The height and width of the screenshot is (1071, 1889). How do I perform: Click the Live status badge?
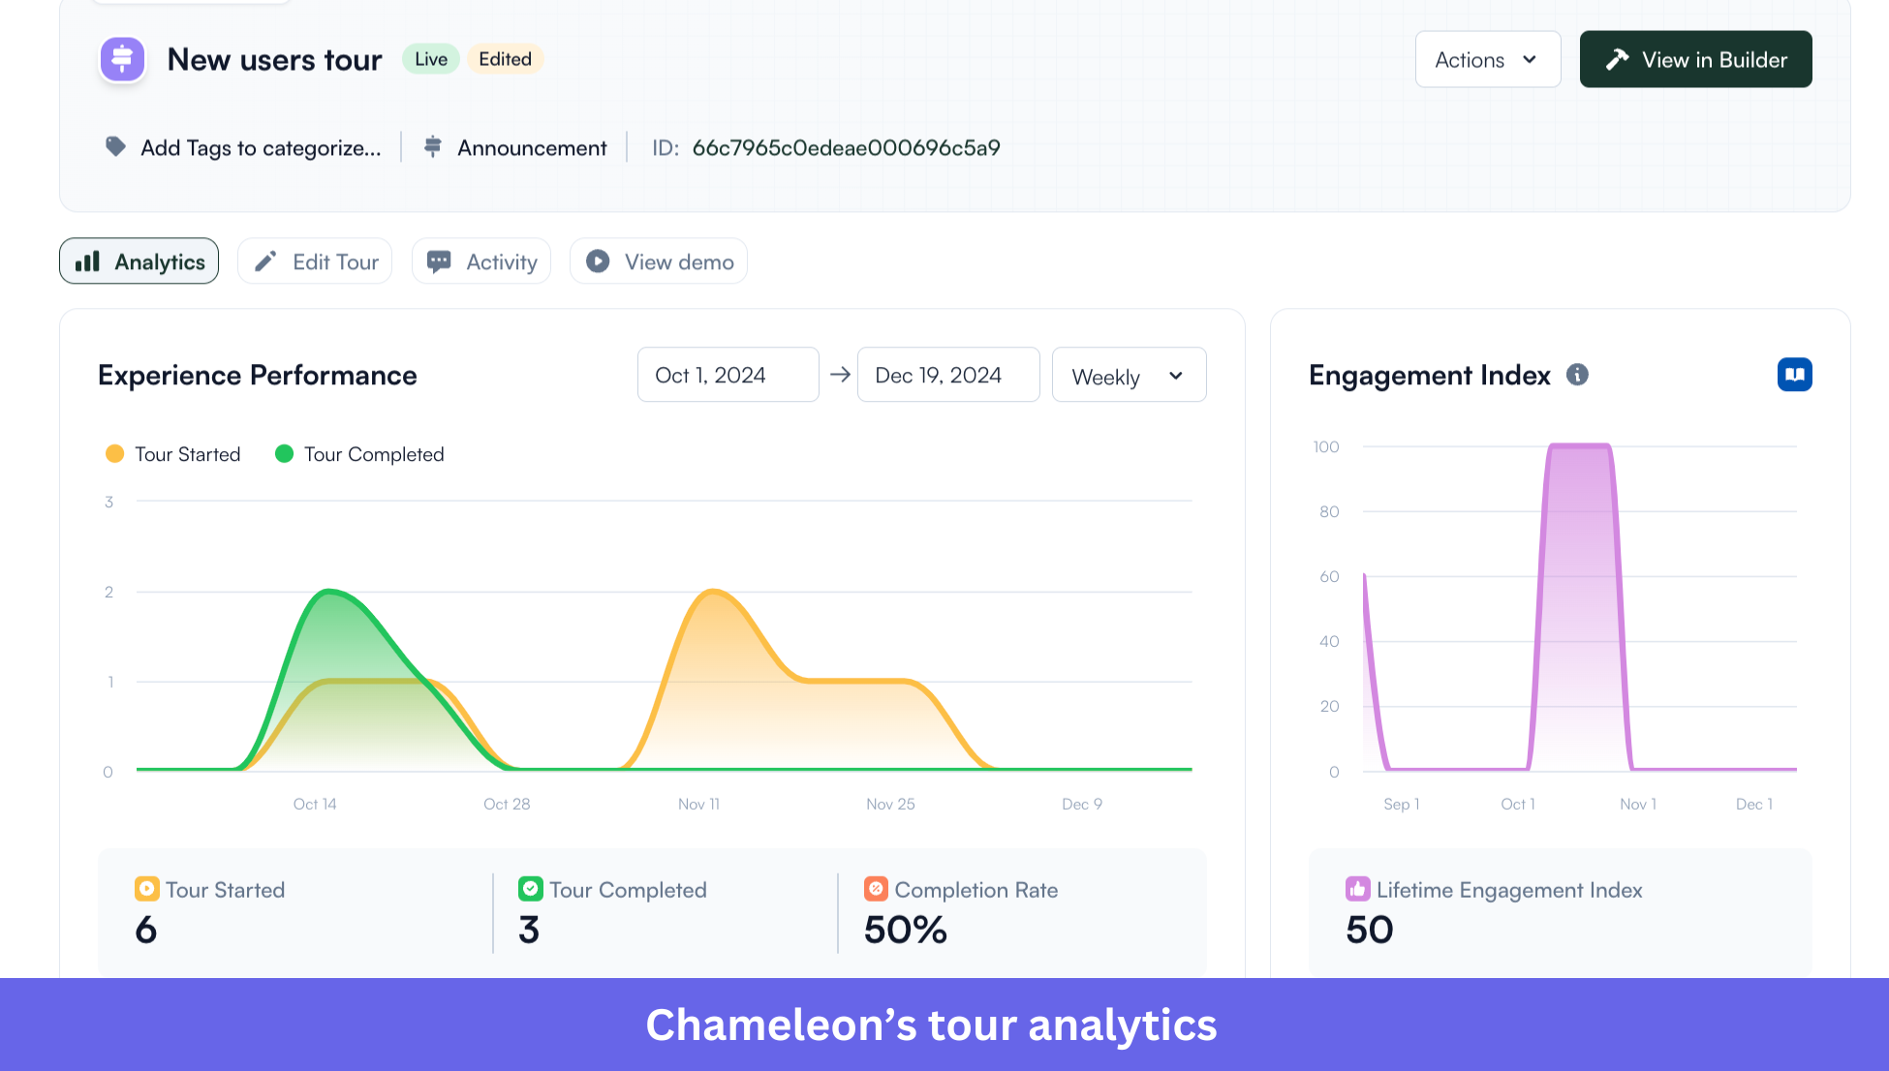(x=431, y=59)
